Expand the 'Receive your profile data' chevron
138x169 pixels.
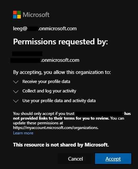point(16,82)
